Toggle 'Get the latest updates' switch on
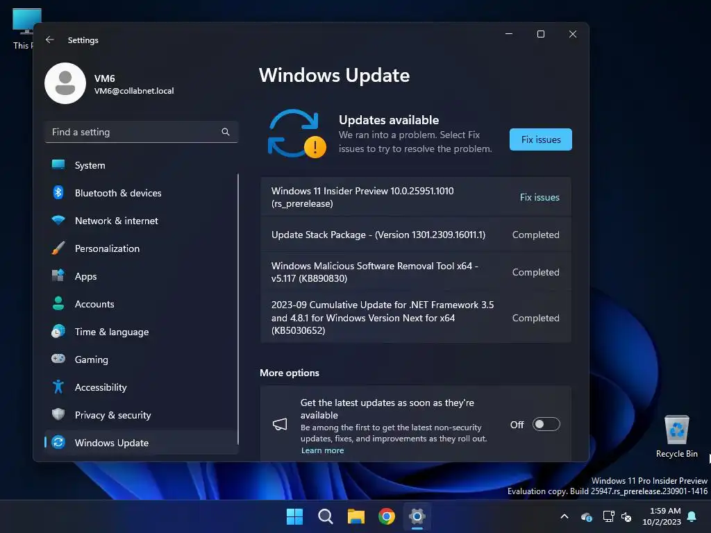The image size is (711, 533). click(546, 424)
